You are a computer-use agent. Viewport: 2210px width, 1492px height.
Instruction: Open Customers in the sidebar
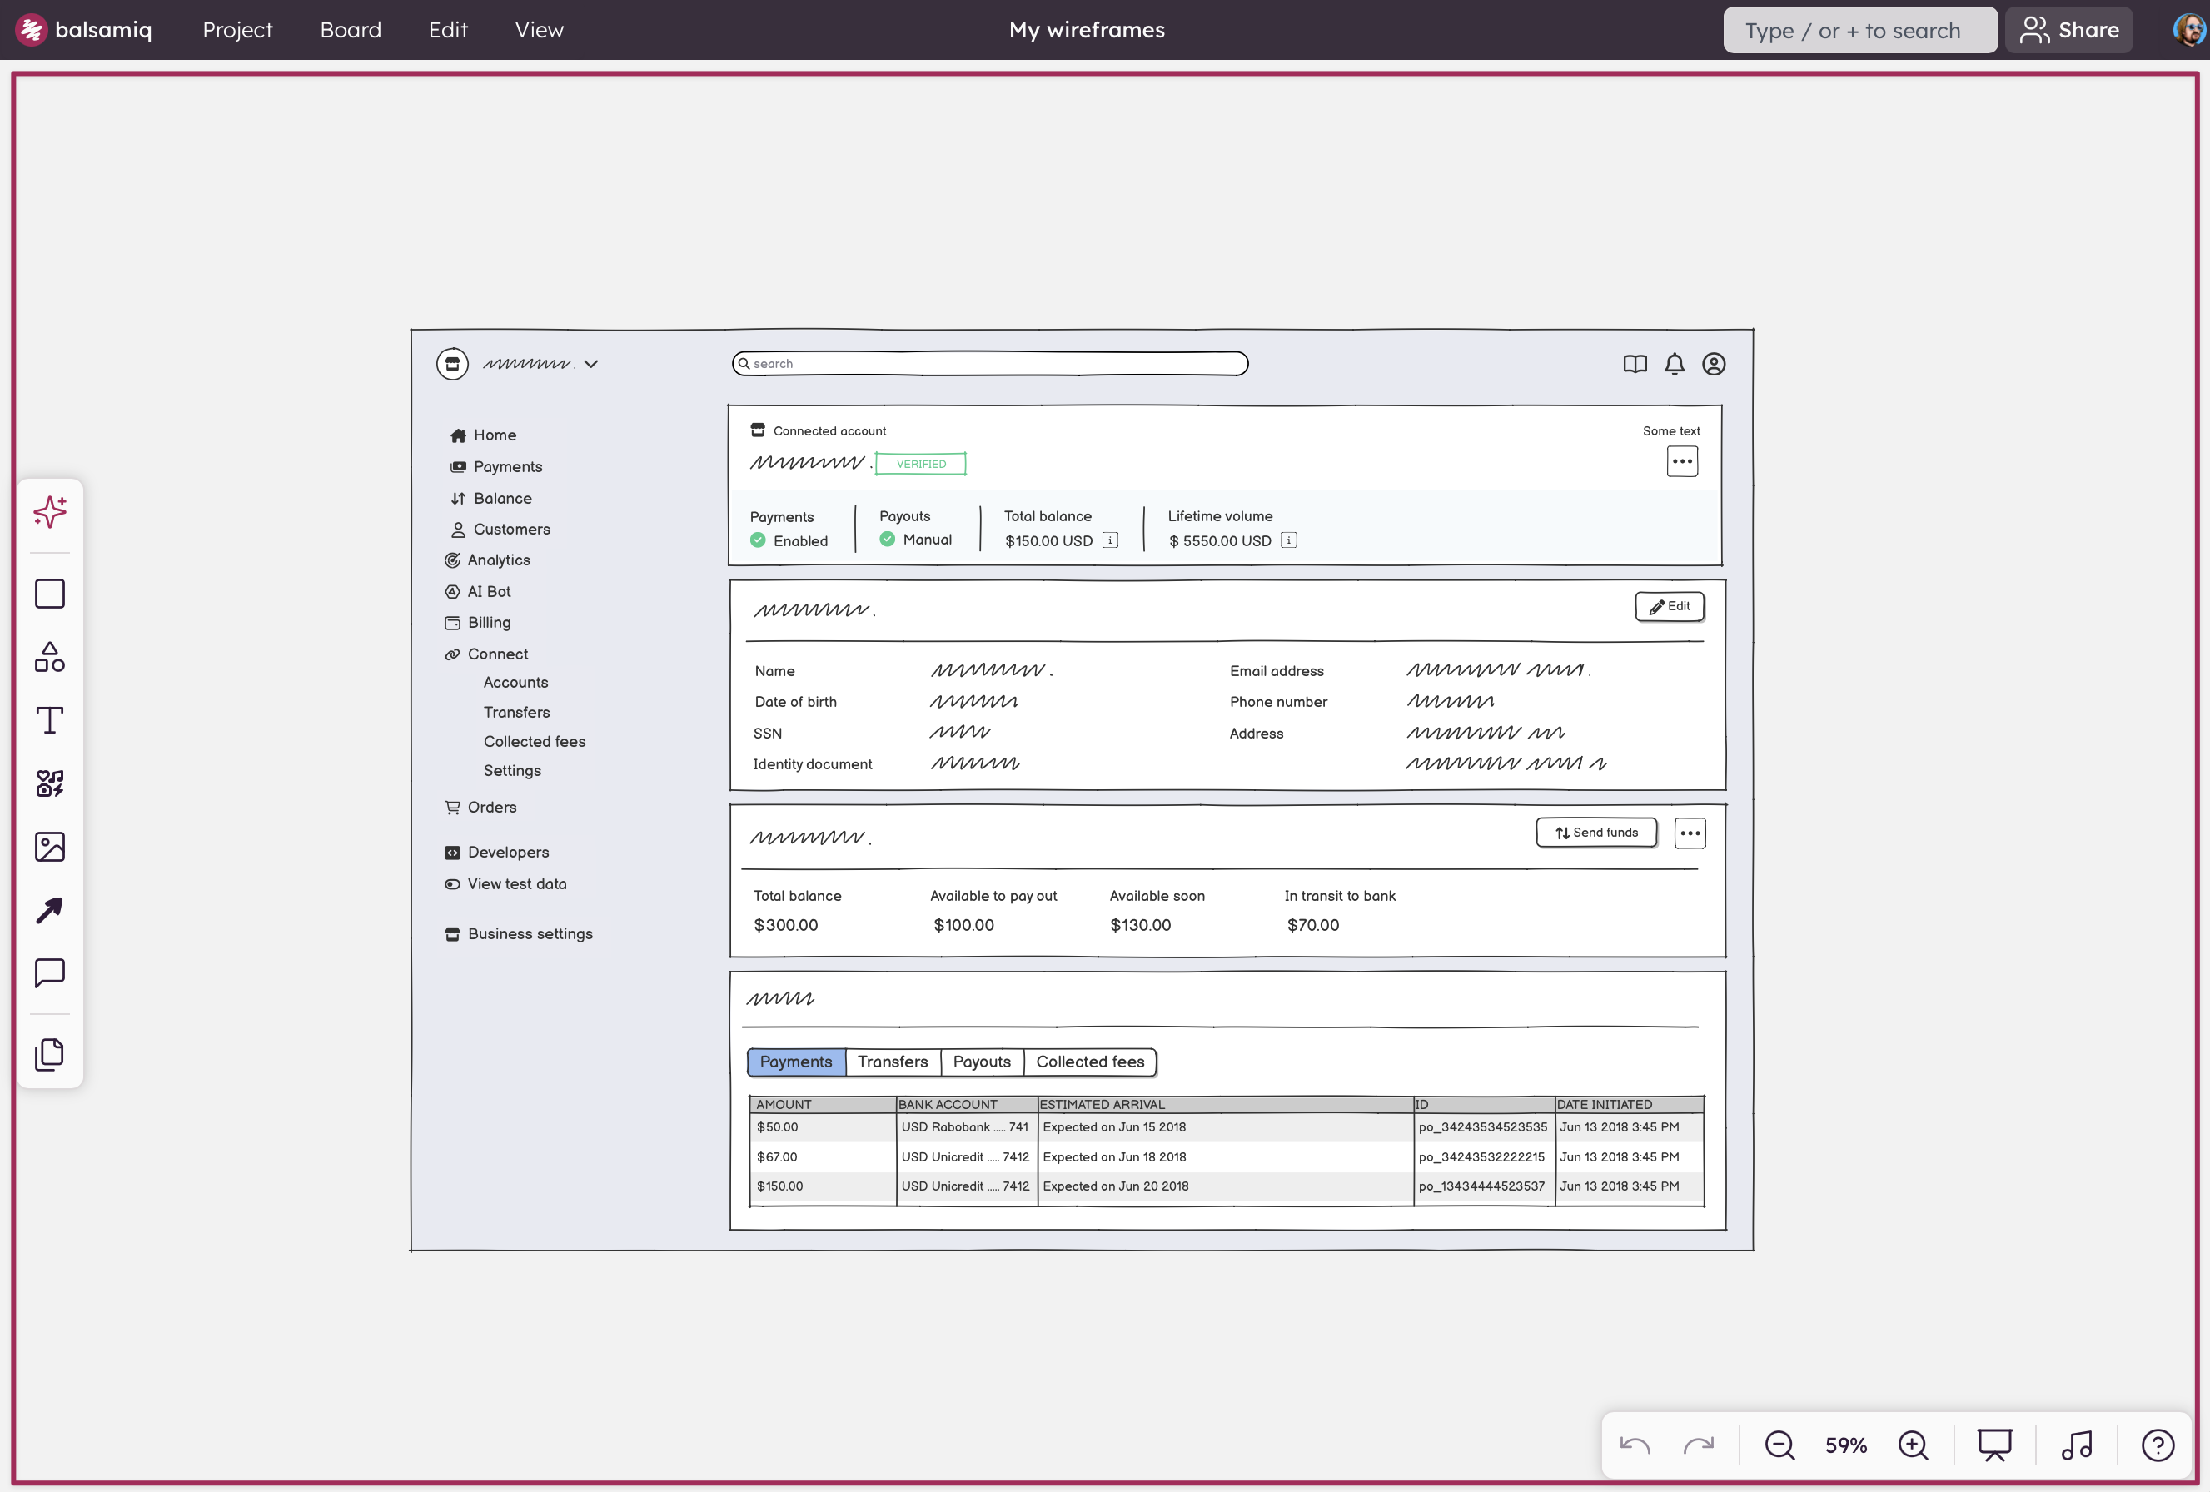click(x=500, y=530)
